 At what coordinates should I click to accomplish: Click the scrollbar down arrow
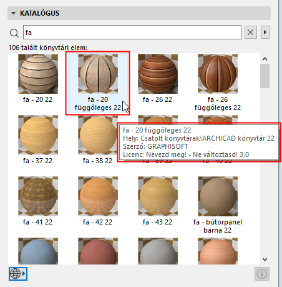265,259
